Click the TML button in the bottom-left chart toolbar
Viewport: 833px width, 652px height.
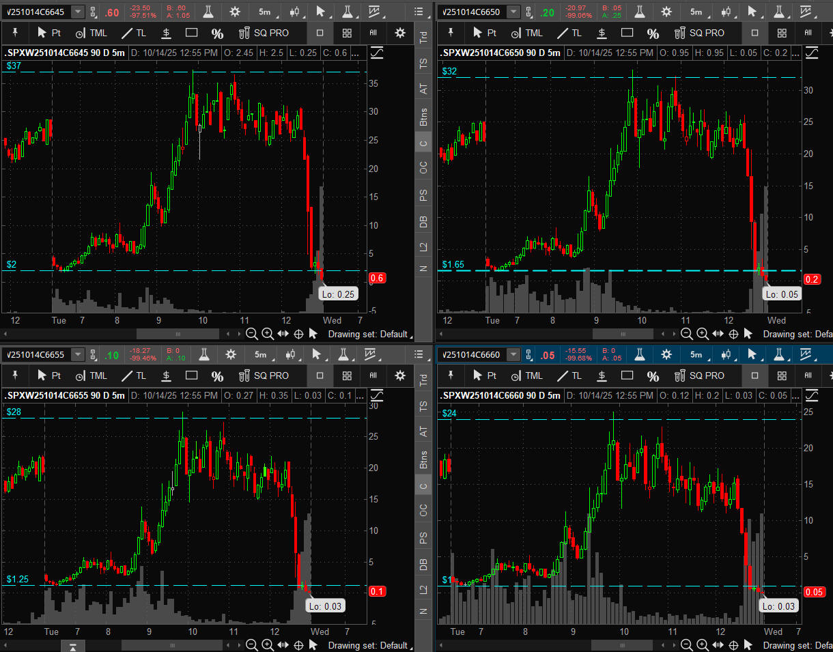pyautogui.click(x=91, y=375)
